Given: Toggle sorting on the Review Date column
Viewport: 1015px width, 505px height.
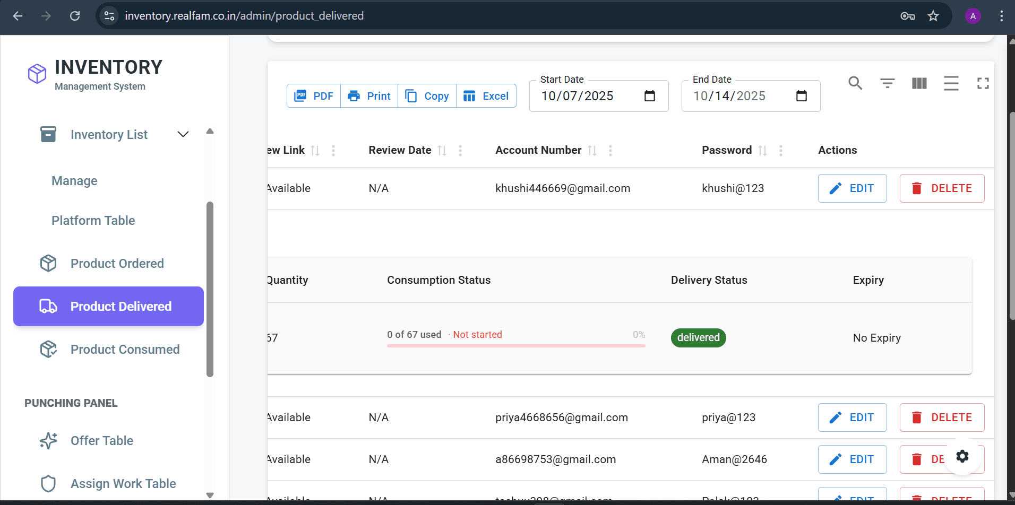Looking at the screenshot, I should coord(442,150).
